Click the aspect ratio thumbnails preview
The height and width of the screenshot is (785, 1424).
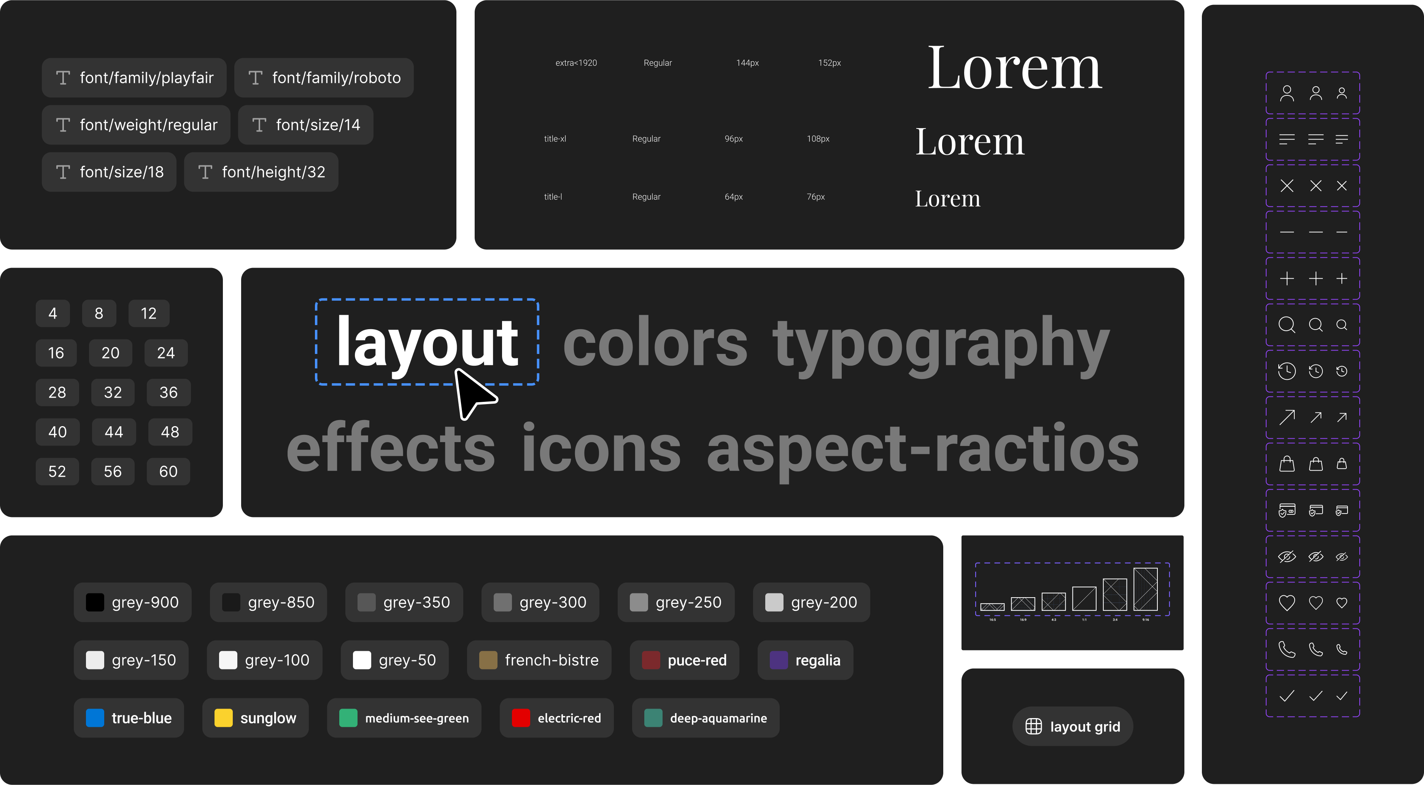pyautogui.click(x=1072, y=590)
